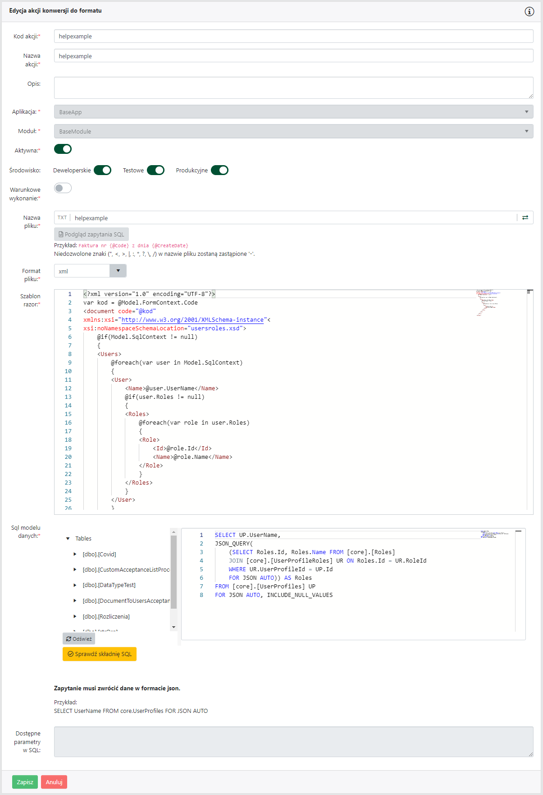Click the Razor editor minimap

[489, 302]
